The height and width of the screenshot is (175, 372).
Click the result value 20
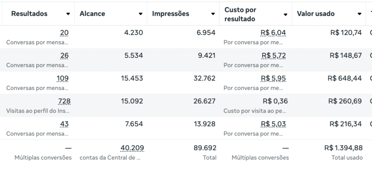(x=64, y=33)
